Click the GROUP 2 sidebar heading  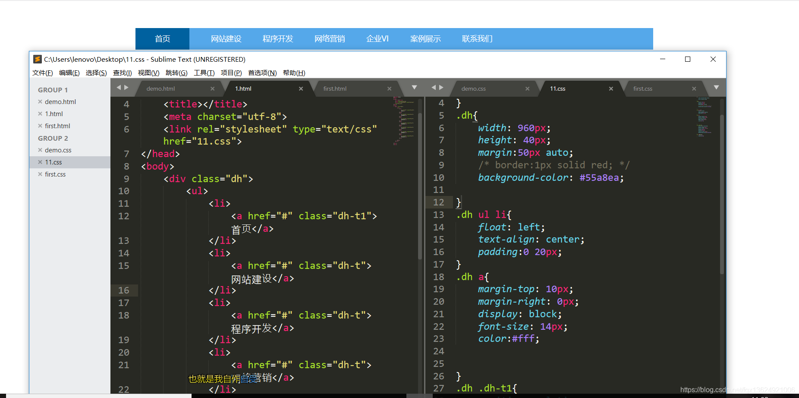tap(53, 138)
